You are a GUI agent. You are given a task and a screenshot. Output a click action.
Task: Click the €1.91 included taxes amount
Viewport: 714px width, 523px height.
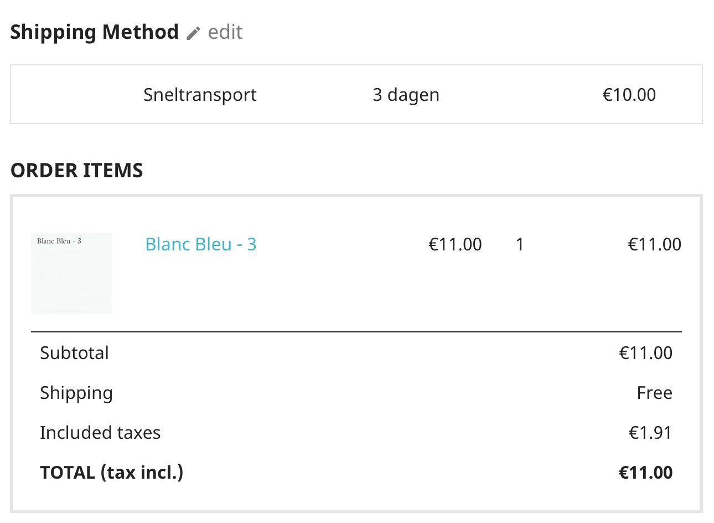(650, 433)
